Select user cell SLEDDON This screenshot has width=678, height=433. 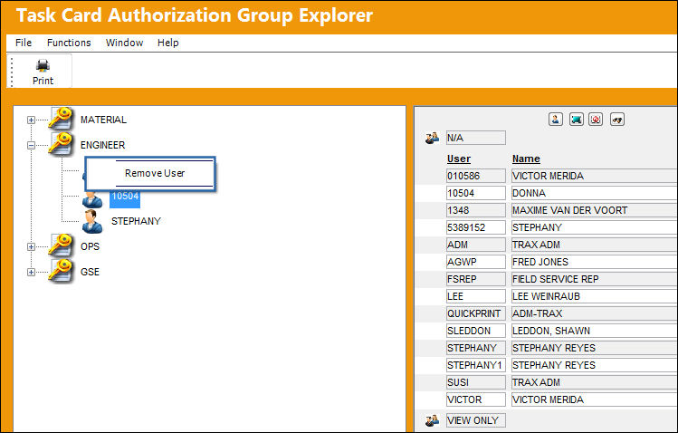(x=475, y=331)
